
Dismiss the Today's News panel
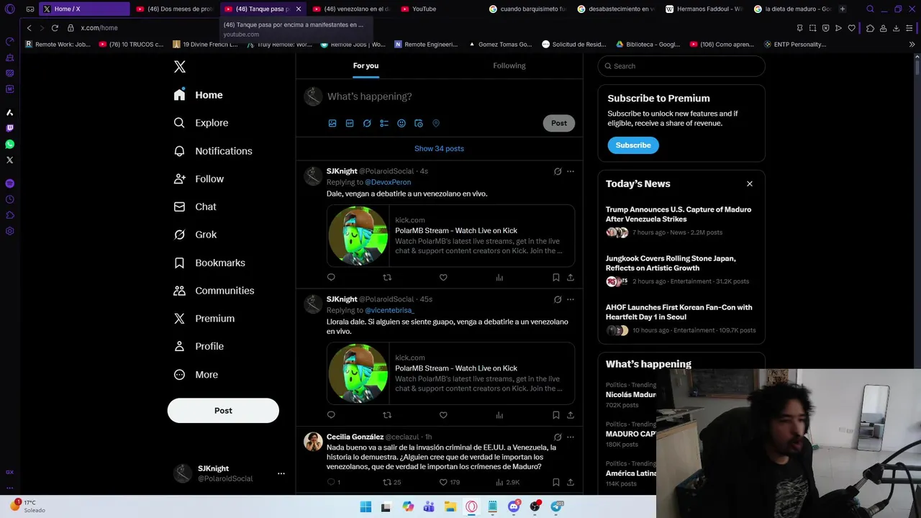point(750,183)
